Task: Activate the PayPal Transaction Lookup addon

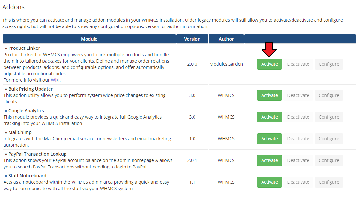Action: pos(270,160)
